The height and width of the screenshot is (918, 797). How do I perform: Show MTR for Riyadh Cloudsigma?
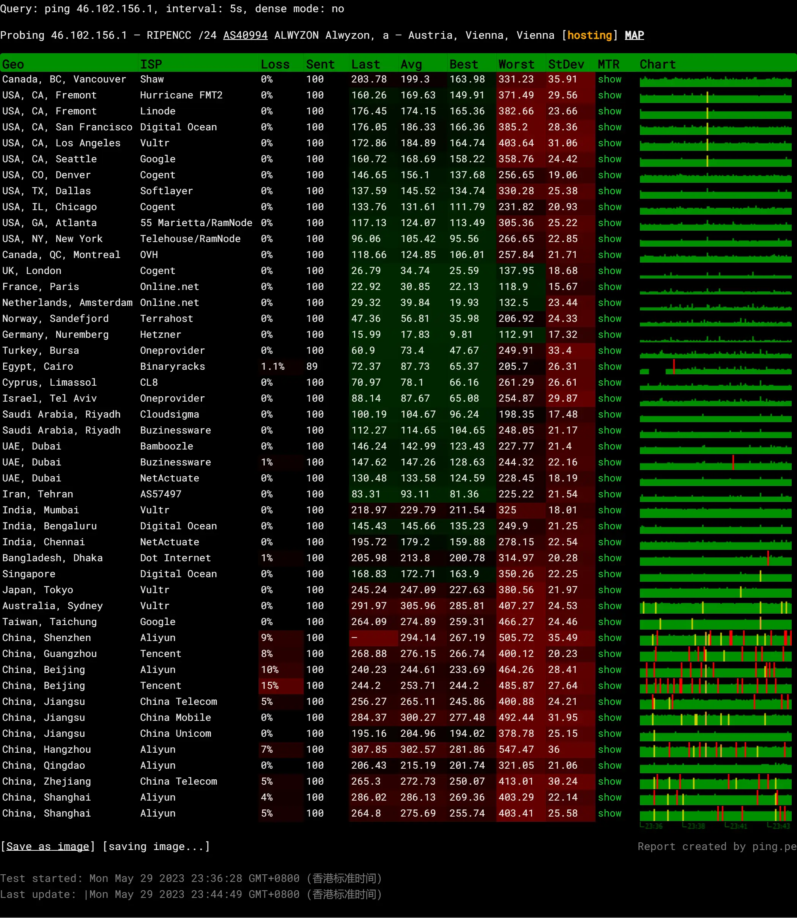609,415
